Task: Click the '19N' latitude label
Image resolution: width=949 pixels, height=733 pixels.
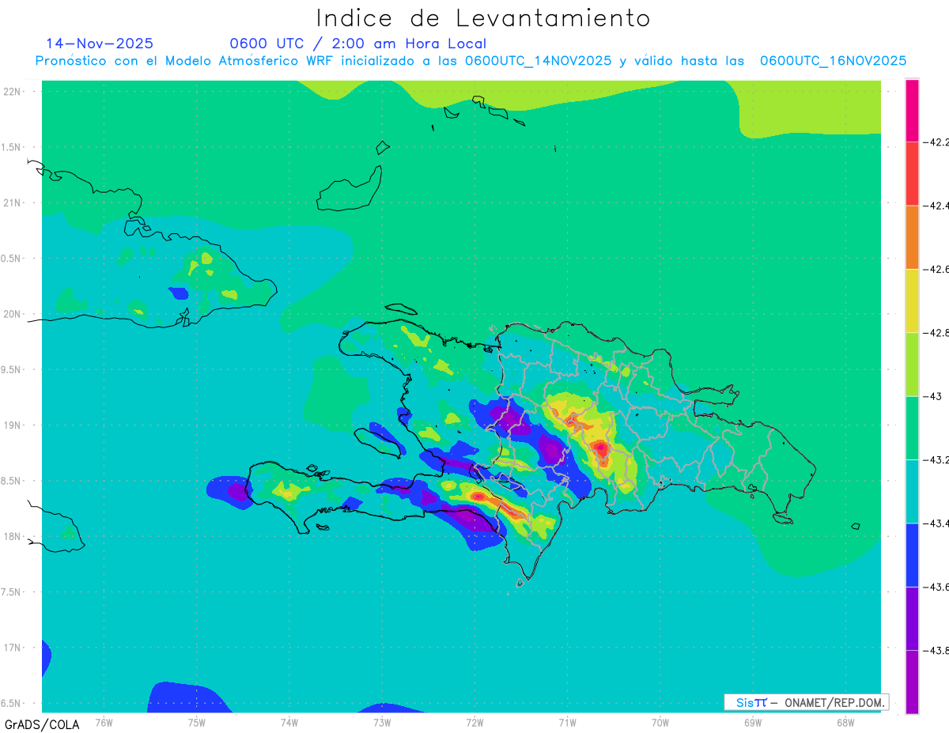Action: point(13,425)
